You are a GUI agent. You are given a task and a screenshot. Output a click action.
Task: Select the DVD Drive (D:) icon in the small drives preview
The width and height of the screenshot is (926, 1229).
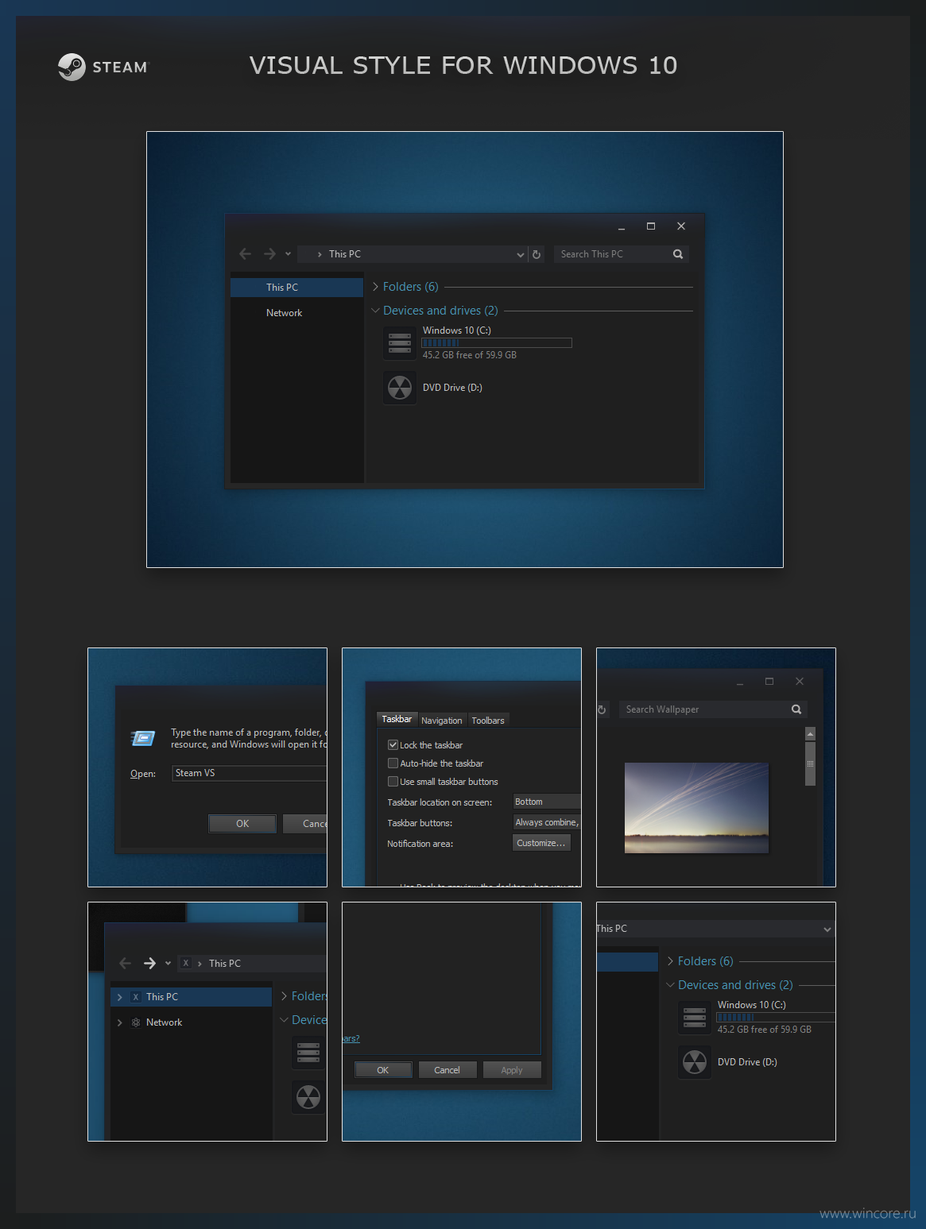pyautogui.click(x=695, y=1062)
